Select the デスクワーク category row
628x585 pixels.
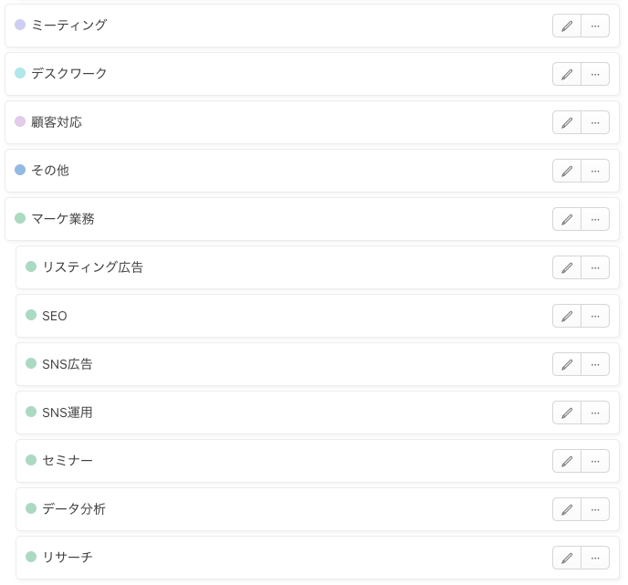click(69, 74)
